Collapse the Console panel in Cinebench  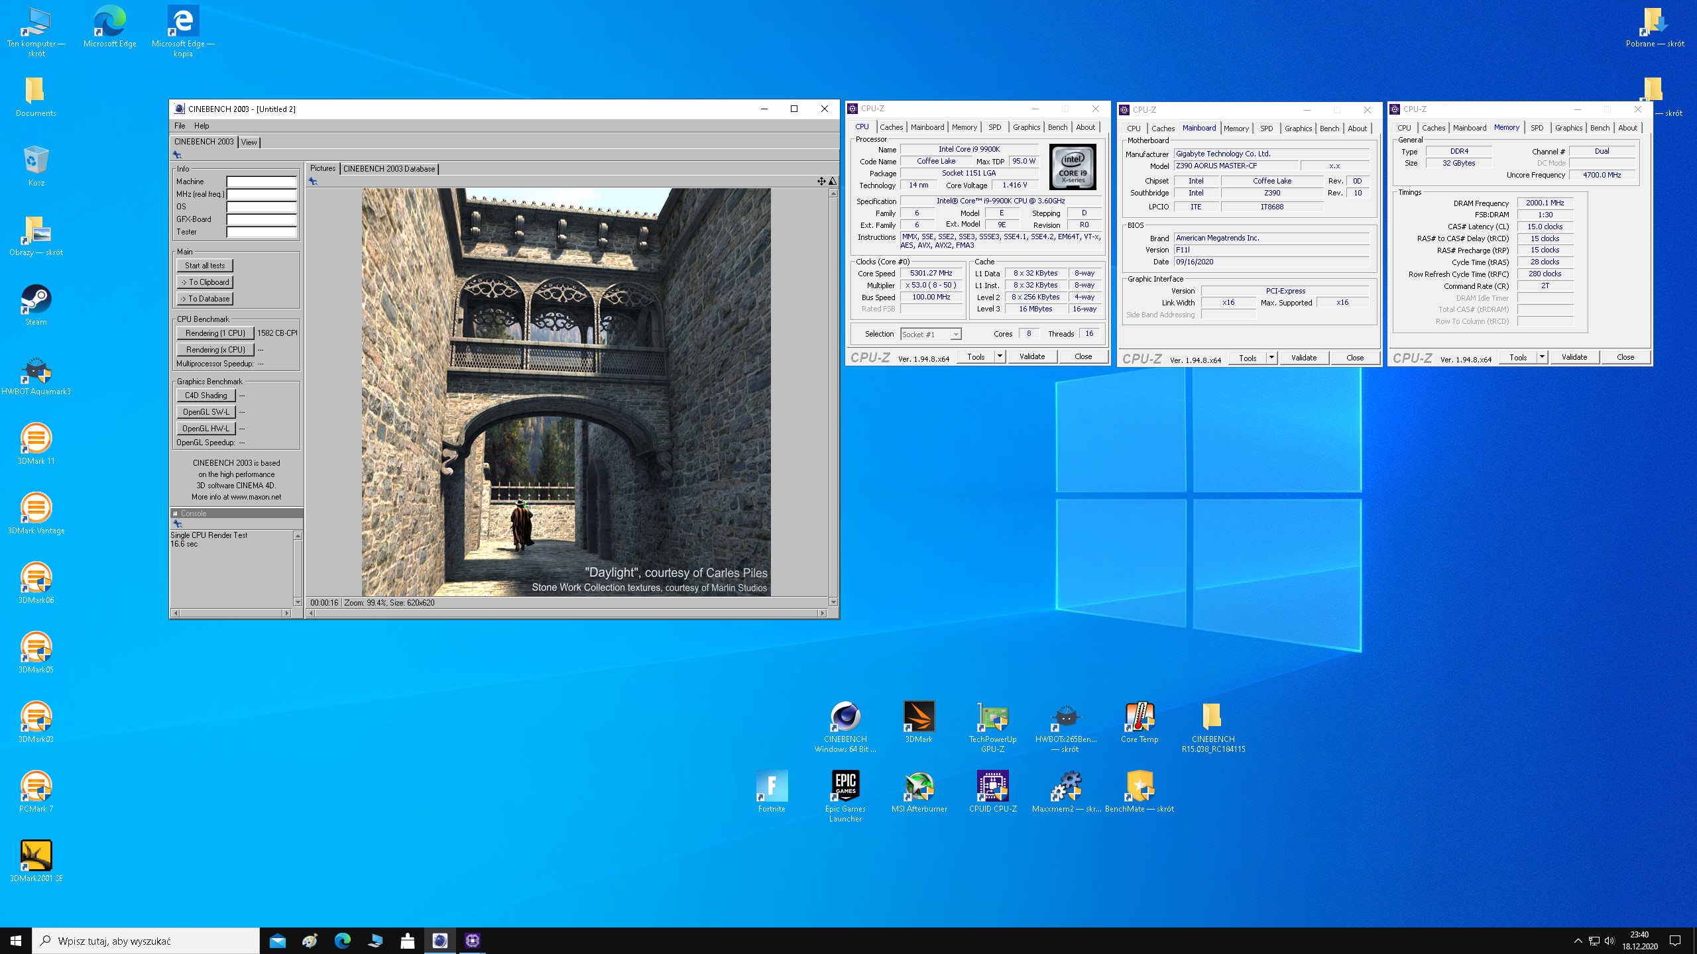coord(176,513)
